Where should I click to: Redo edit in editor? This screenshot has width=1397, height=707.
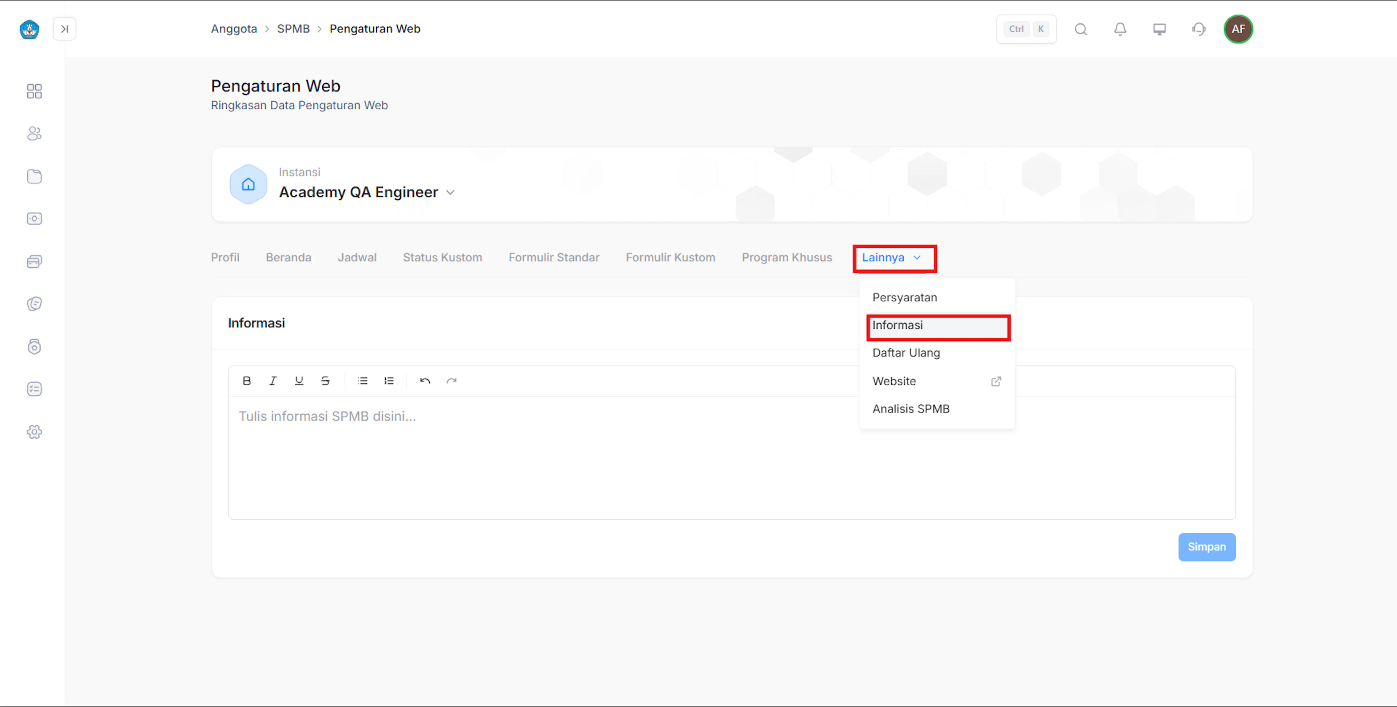pos(451,381)
